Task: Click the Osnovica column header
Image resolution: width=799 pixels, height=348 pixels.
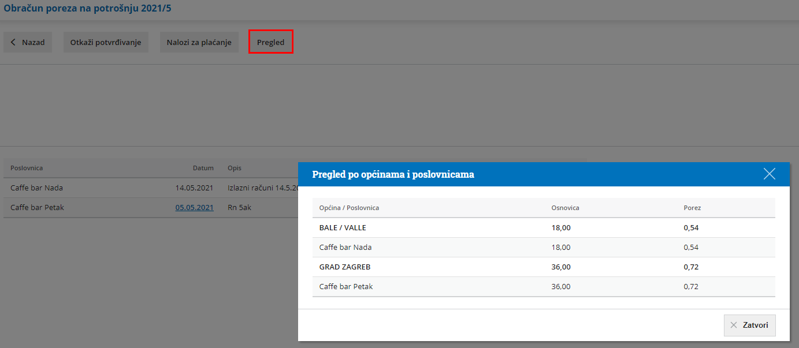Action: pos(566,207)
